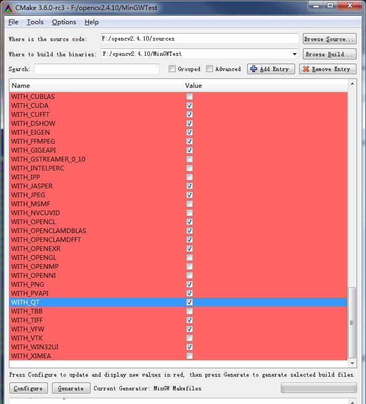Click the Search input field
Screen dimensions: 366x404
point(97,69)
